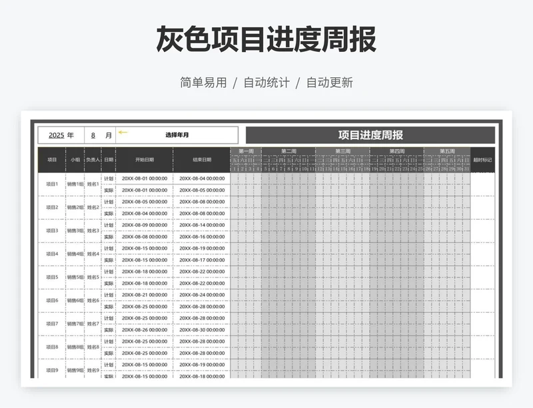533x408 pixels.
Task: Select the 第二周 week header
Action: tap(288, 151)
